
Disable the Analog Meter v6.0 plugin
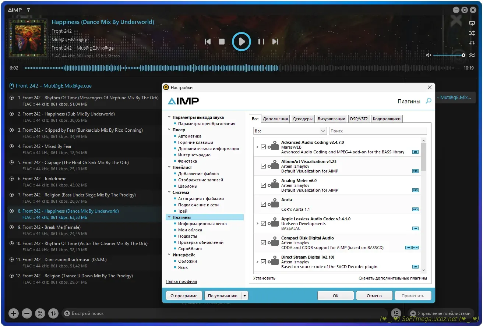pos(263,185)
